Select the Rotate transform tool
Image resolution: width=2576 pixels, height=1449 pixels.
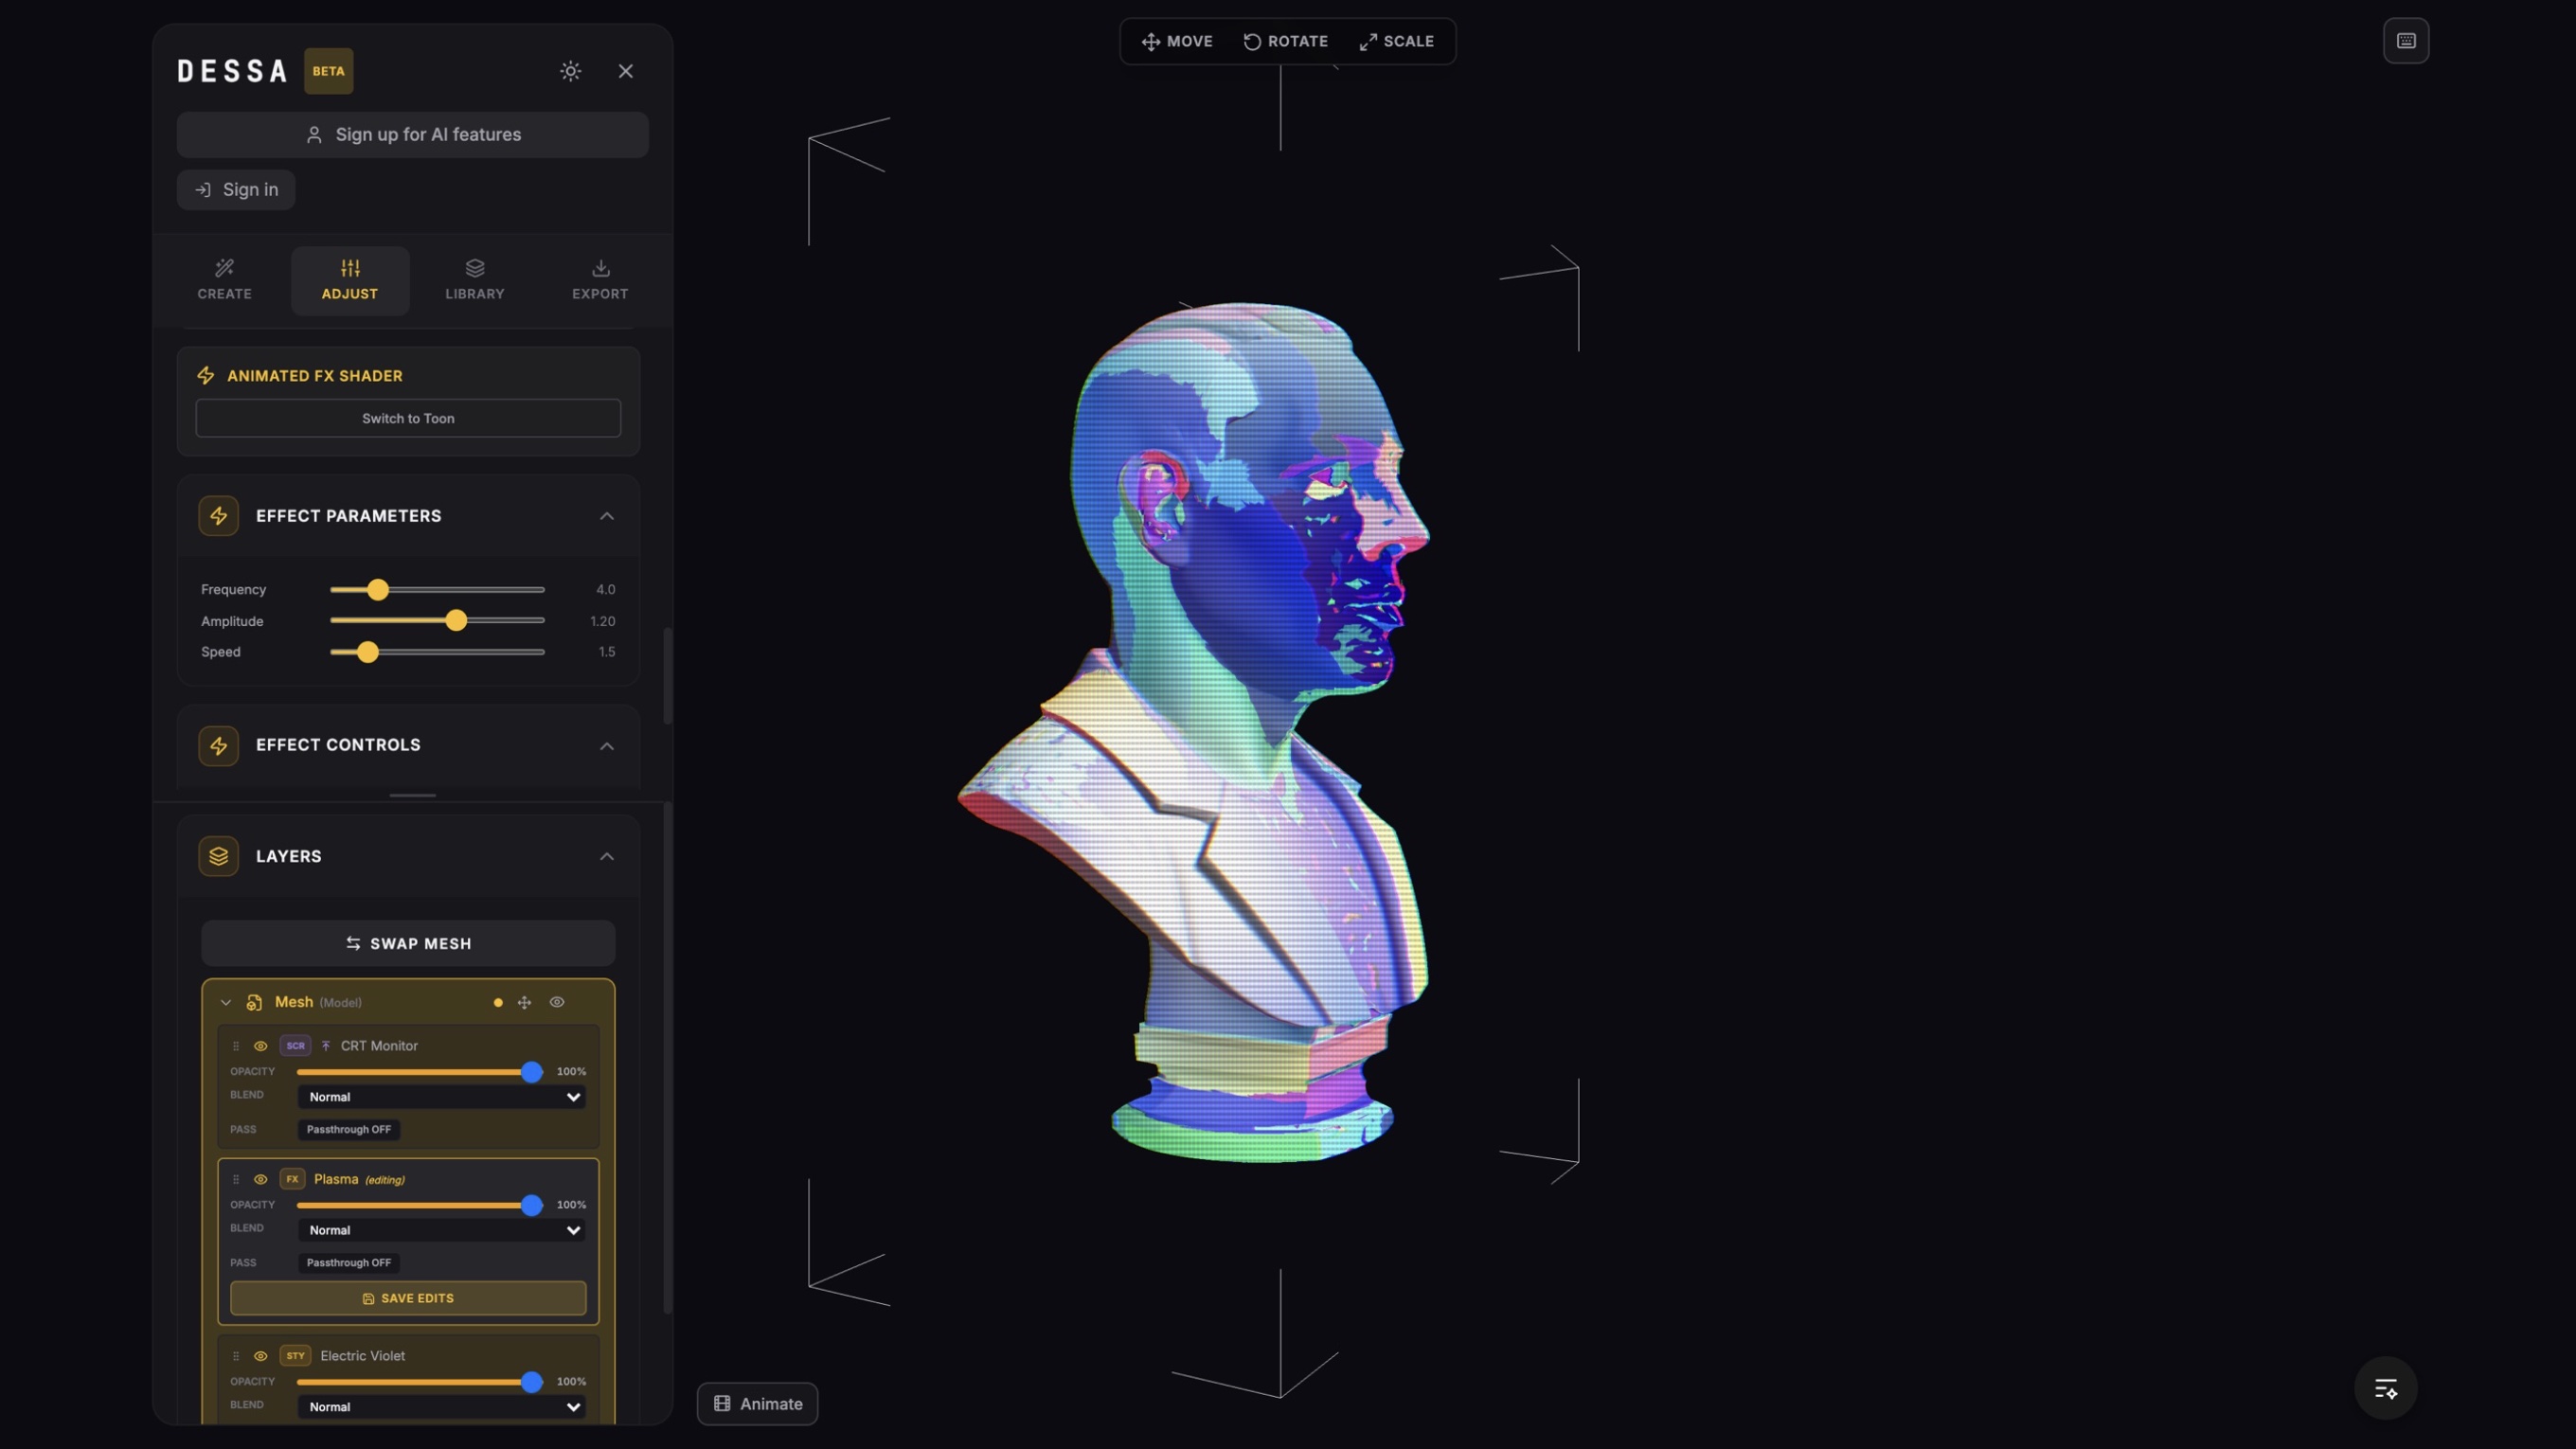tap(1285, 41)
